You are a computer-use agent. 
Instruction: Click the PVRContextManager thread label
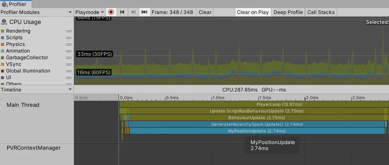(x=33, y=148)
